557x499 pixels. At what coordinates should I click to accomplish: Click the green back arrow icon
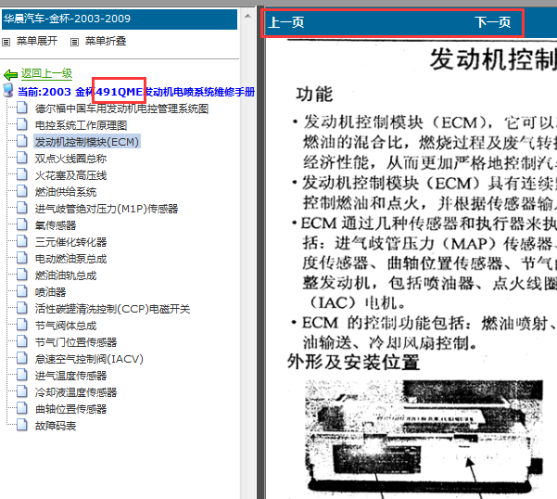[10, 74]
